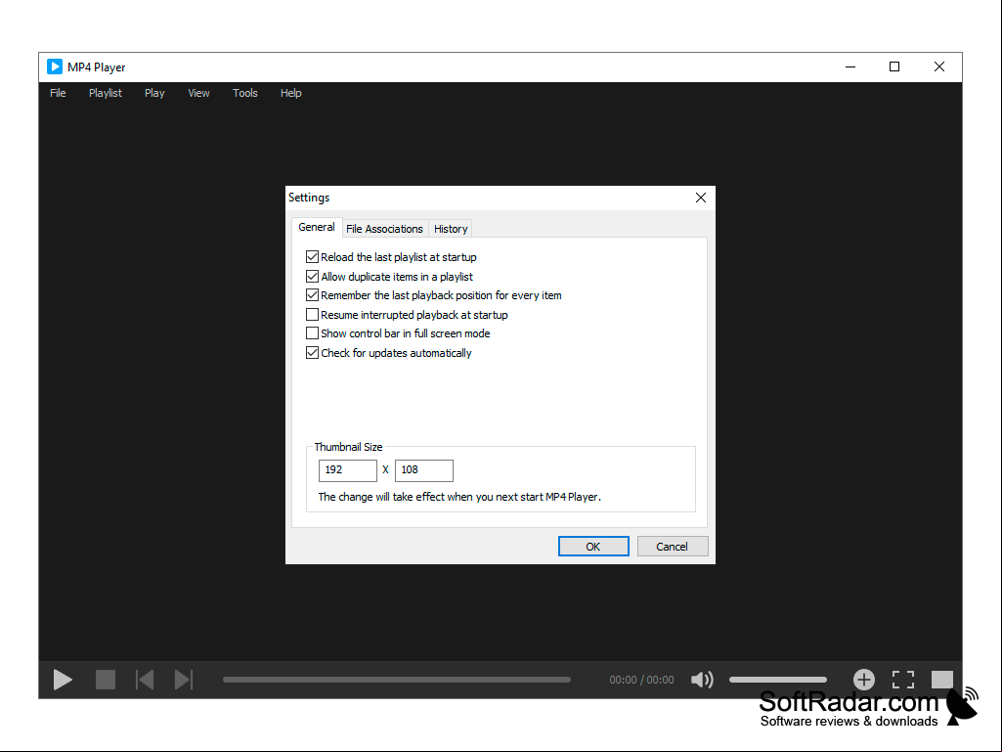Open the View menu

click(x=198, y=93)
